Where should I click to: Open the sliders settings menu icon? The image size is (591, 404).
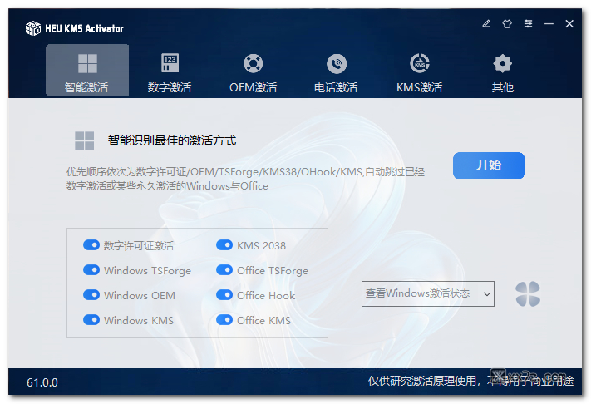528,24
